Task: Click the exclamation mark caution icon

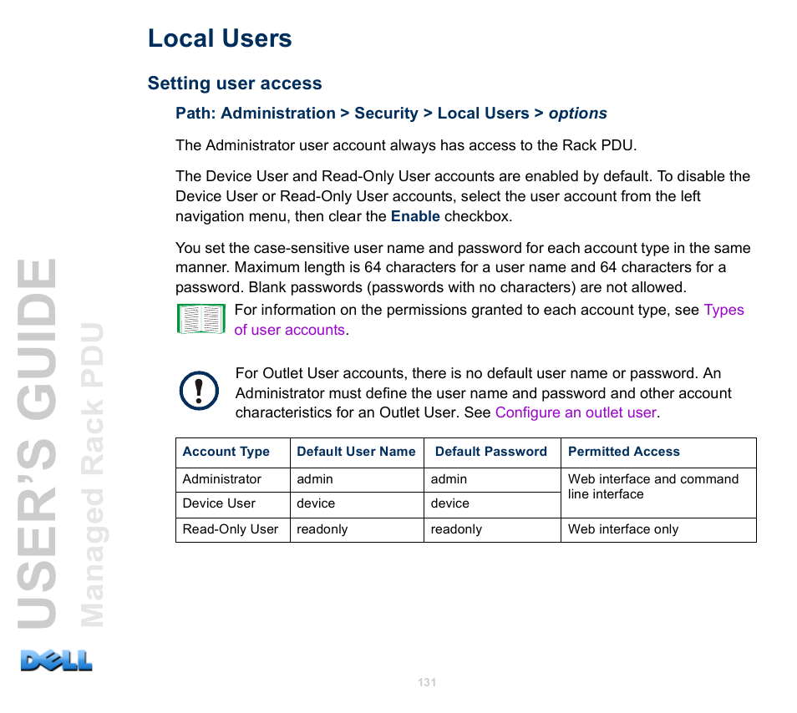Action: [x=199, y=391]
